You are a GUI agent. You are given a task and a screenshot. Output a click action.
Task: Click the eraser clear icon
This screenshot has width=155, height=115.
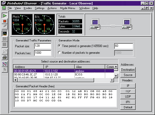click(x=5, y=26)
